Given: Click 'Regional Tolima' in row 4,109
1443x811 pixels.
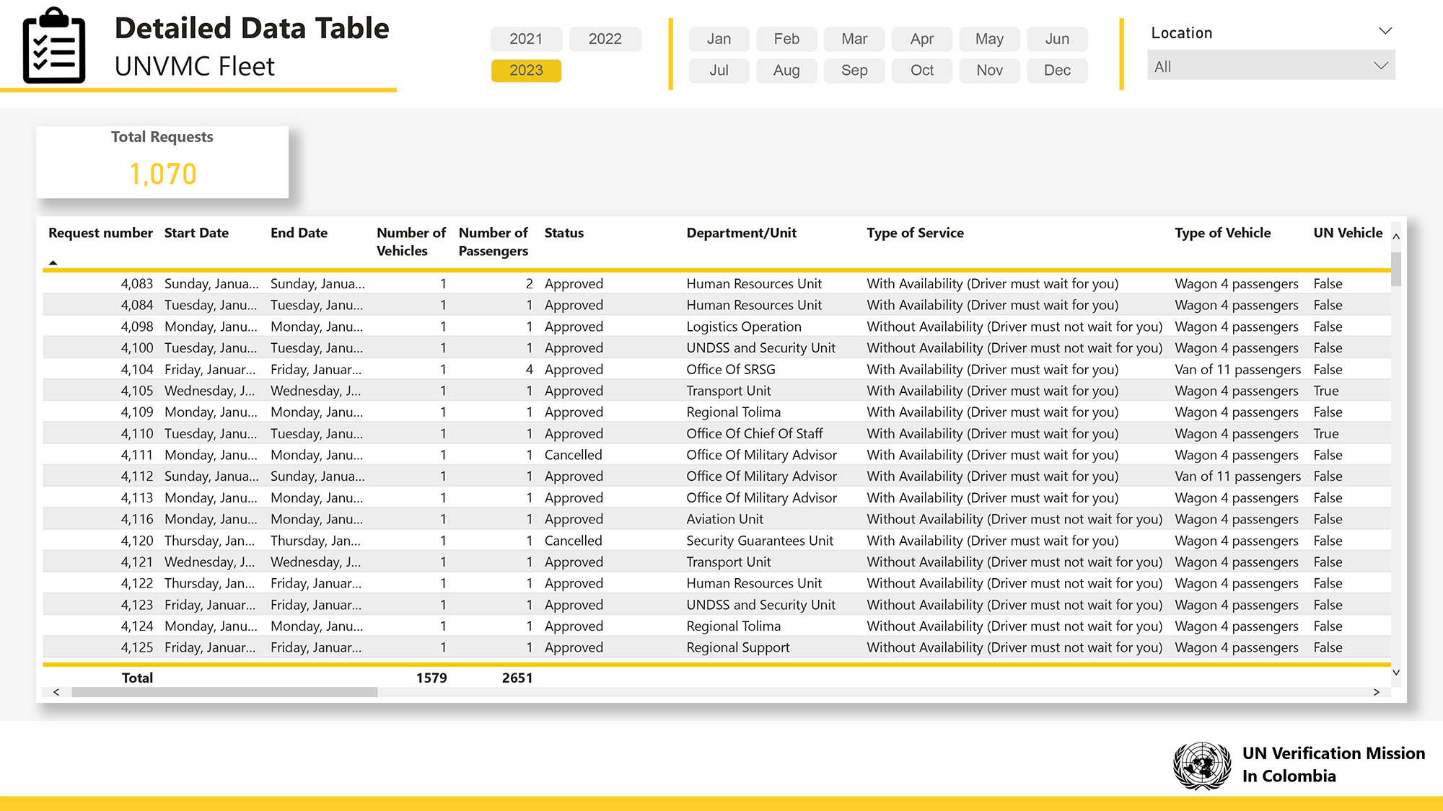Looking at the screenshot, I should coord(733,412).
